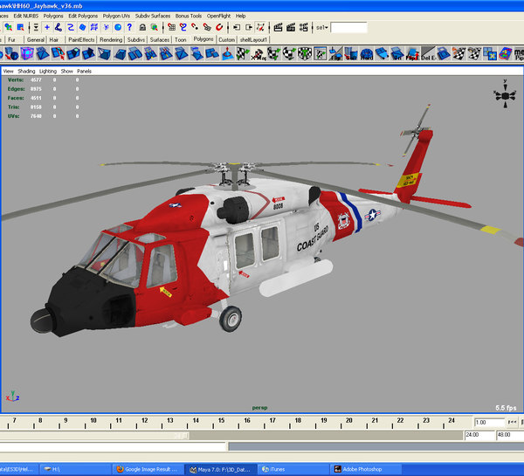Open iTunes from the taskbar
Screen dimensions: 524x476
pos(283,469)
